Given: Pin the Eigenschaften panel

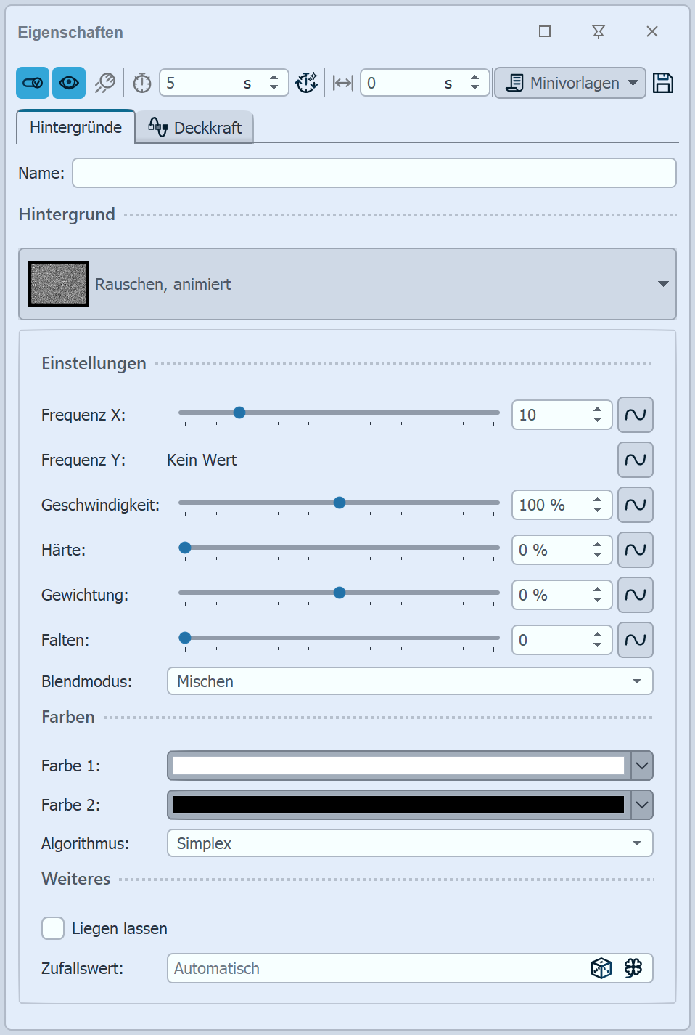Looking at the screenshot, I should [599, 31].
